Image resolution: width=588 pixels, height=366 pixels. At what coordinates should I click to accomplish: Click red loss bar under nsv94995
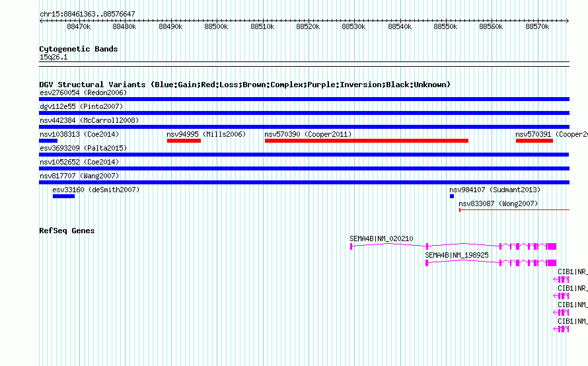click(184, 141)
